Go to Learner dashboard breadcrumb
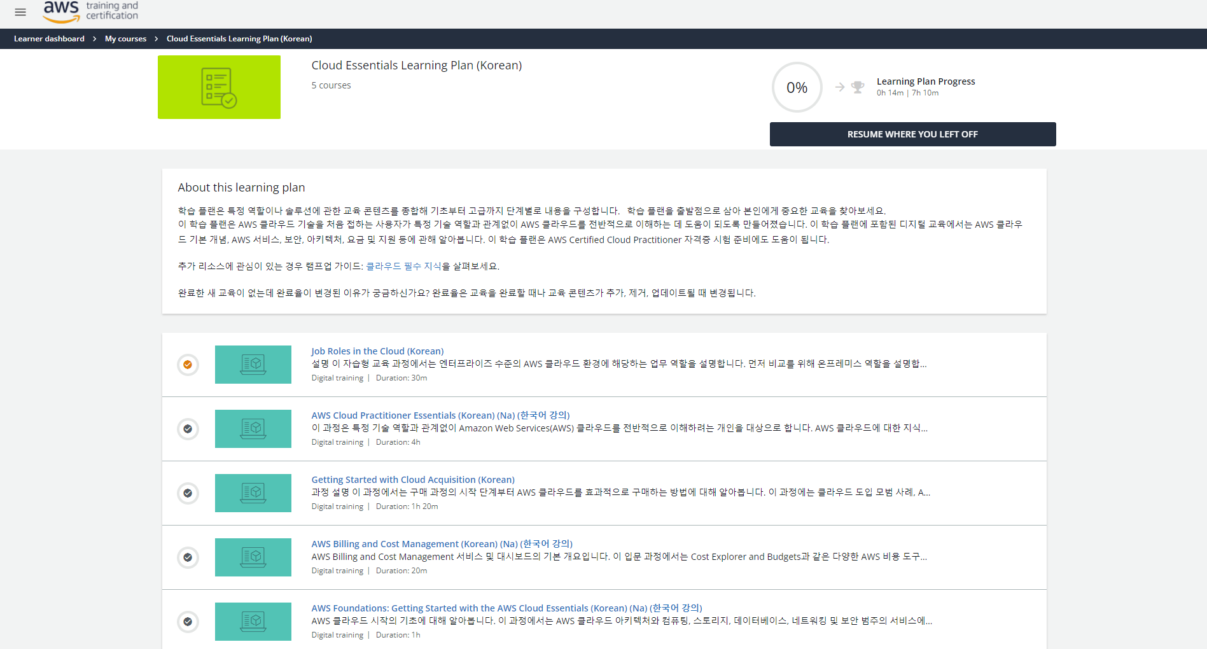 (x=49, y=39)
